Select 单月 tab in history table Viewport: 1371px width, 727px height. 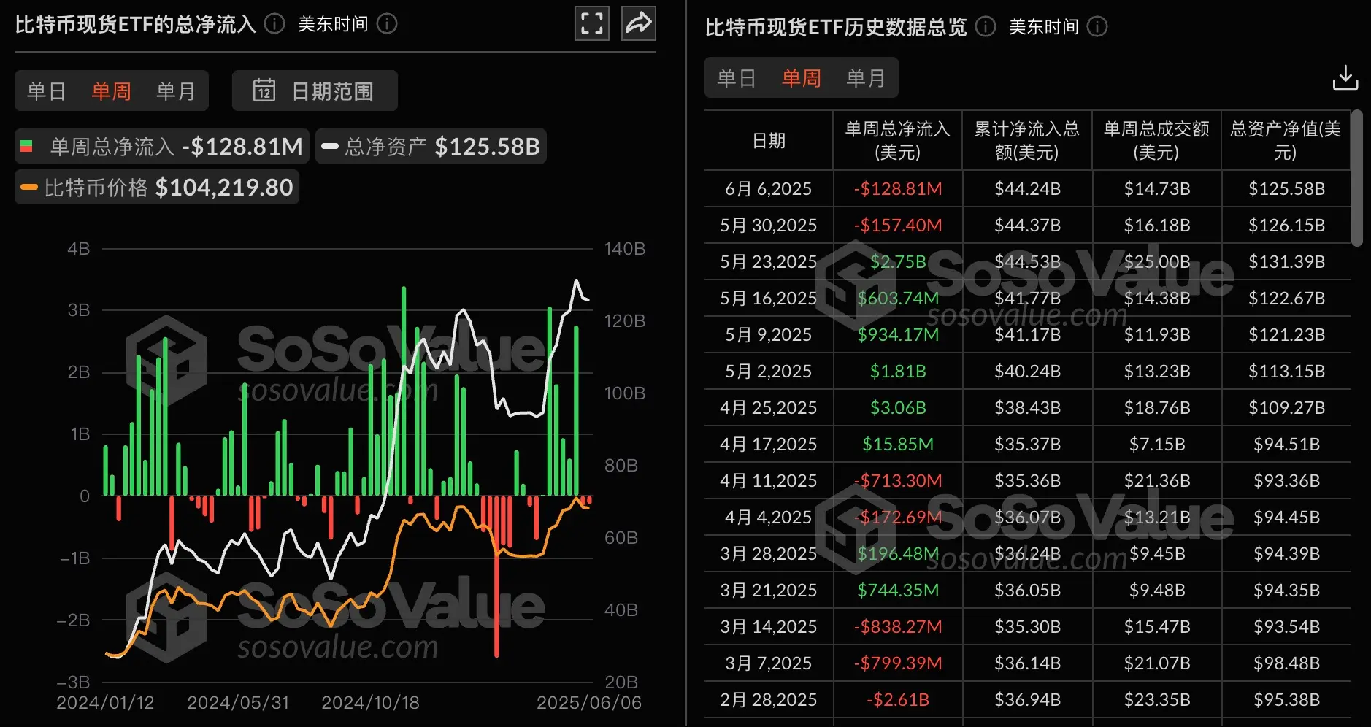tap(866, 78)
